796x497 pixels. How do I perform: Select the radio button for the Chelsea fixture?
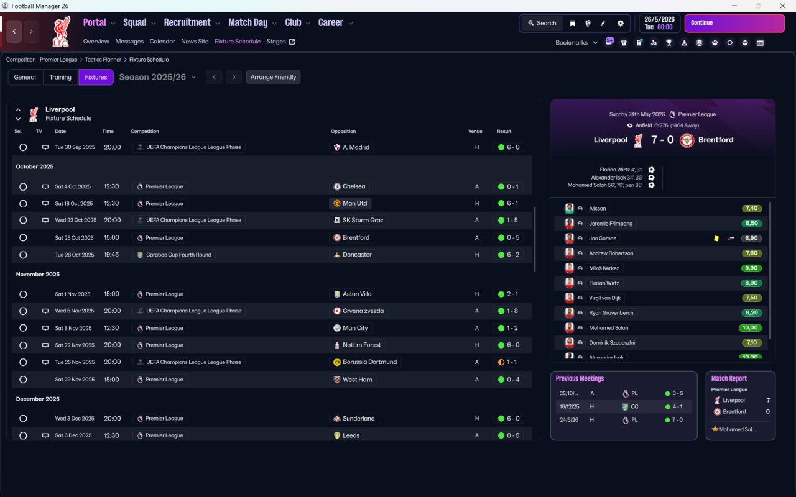[x=23, y=186]
